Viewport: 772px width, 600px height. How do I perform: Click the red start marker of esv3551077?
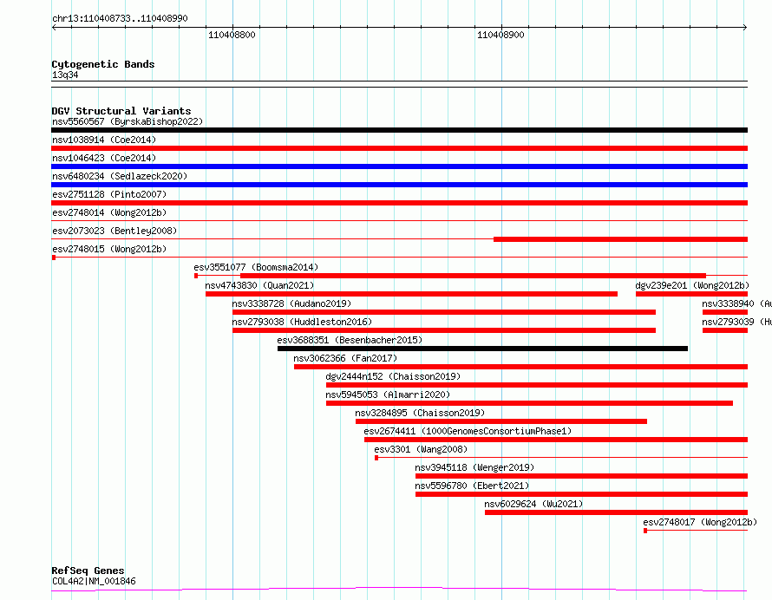pyautogui.click(x=196, y=276)
